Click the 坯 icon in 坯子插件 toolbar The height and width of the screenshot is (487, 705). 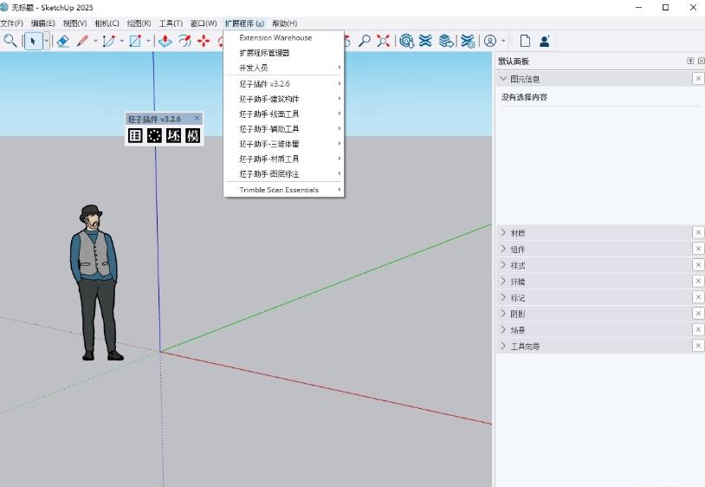click(173, 135)
